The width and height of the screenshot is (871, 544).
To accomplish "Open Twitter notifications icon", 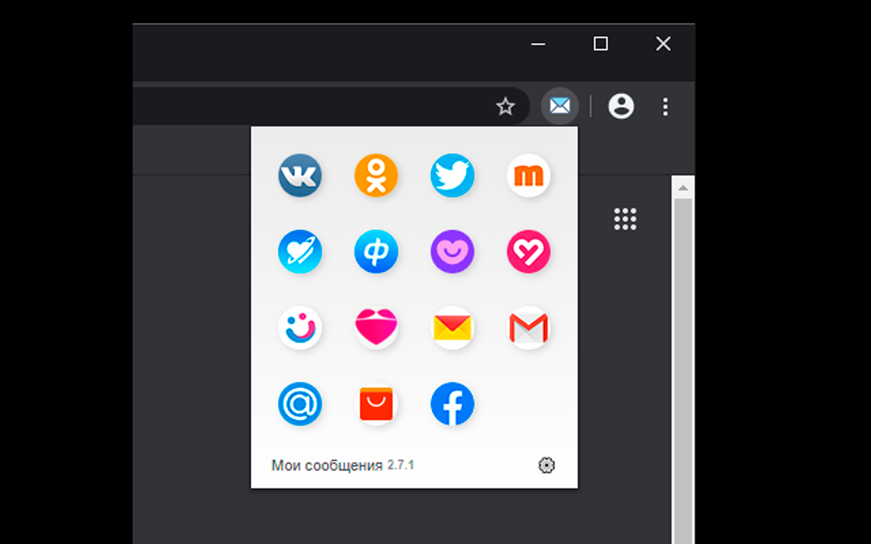I will coord(453,175).
